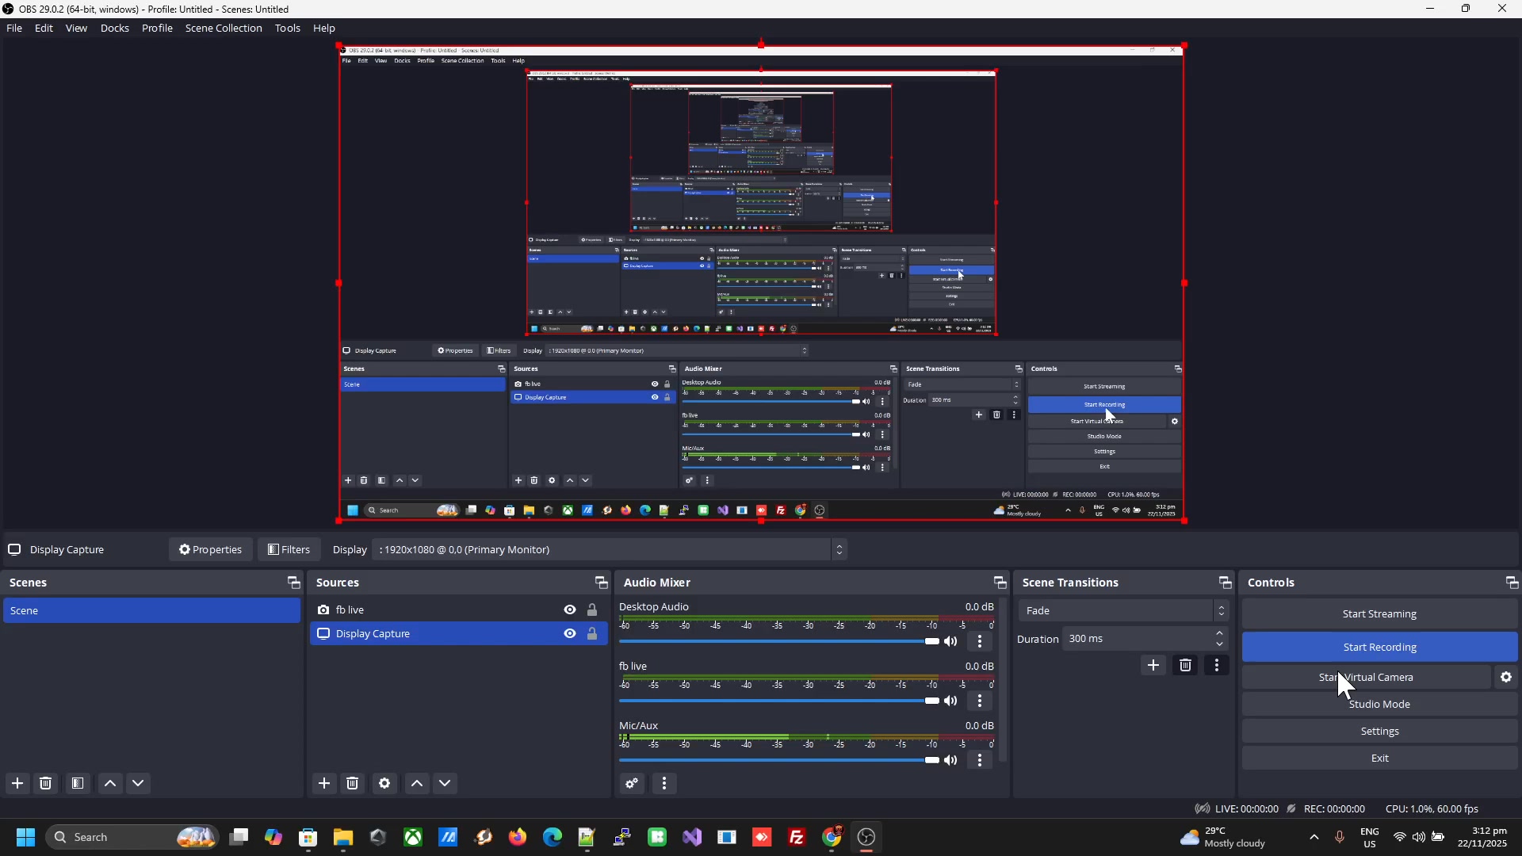The width and height of the screenshot is (1522, 856).
Task: Delete selected source with the trash icon
Action: pos(353,783)
